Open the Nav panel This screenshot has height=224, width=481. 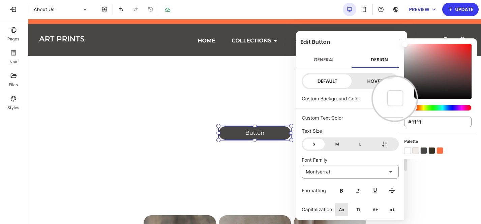tap(13, 57)
